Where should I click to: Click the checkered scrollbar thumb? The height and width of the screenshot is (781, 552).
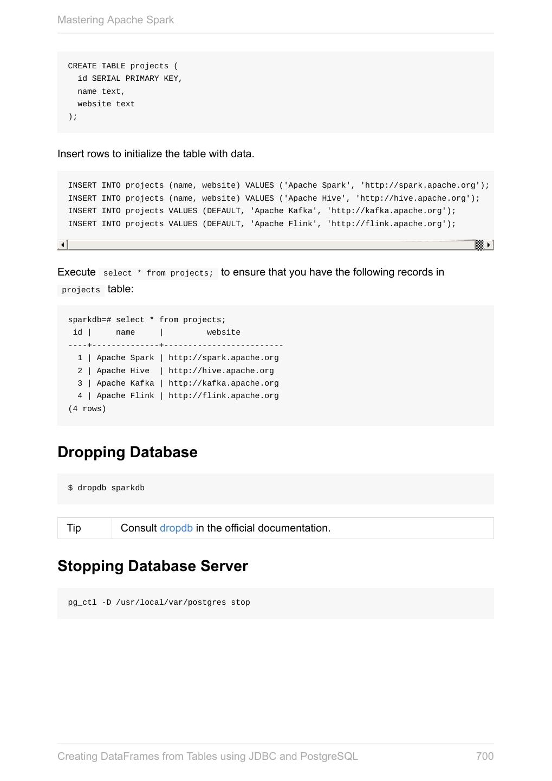(x=479, y=245)
